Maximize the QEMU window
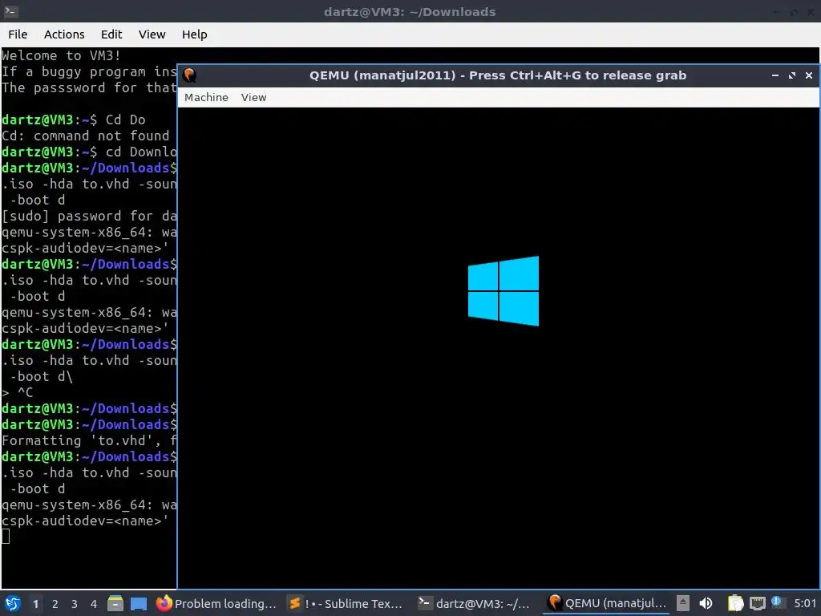 (x=791, y=75)
